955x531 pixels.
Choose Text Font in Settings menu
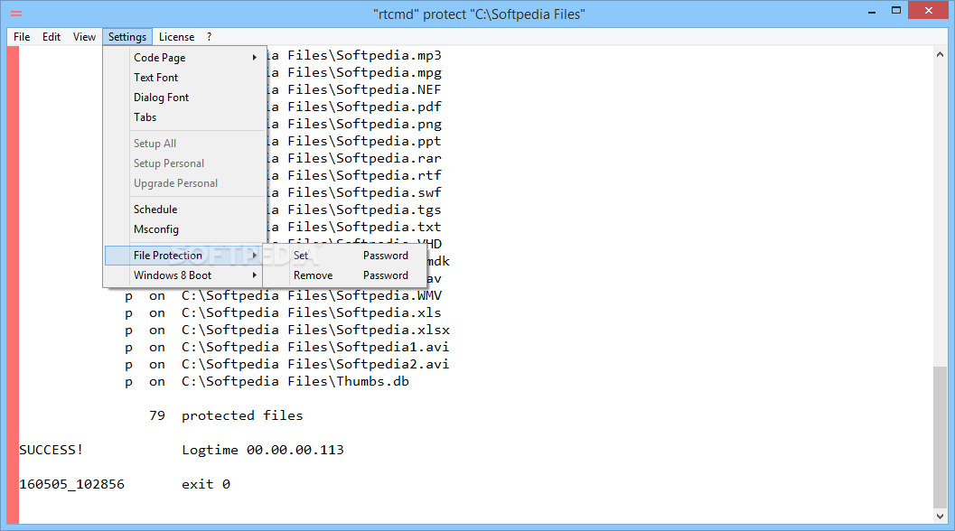coord(186,78)
